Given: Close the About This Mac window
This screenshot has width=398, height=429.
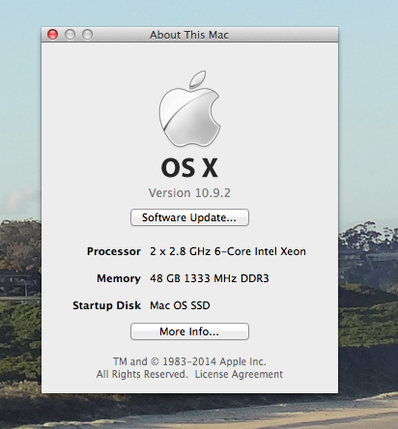Looking at the screenshot, I should point(52,34).
